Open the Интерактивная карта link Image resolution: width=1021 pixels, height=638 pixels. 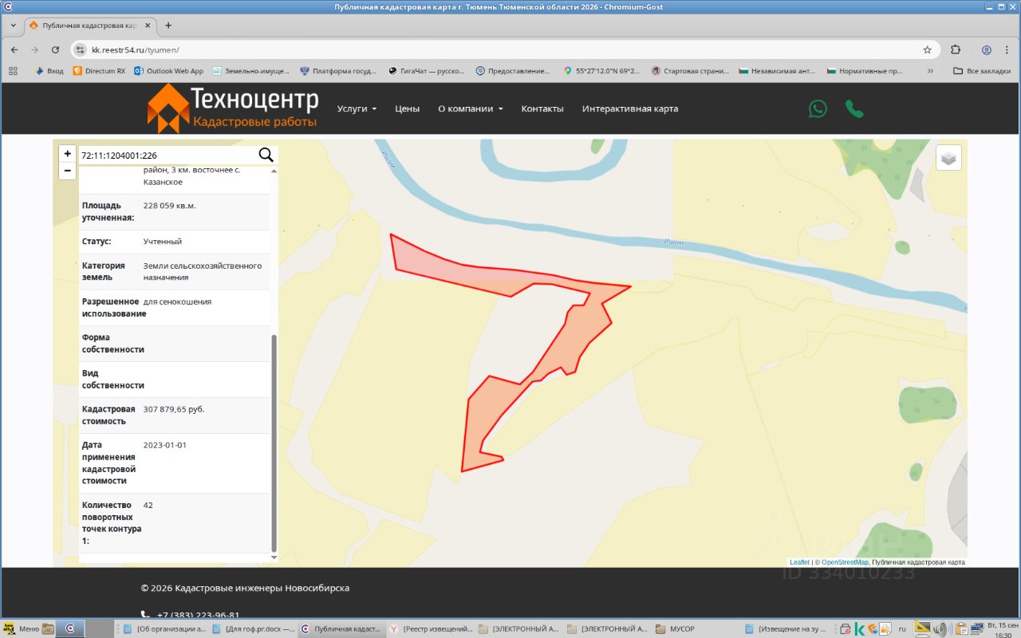tap(630, 108)
